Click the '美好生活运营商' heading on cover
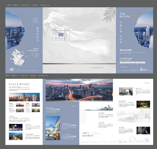Image resolution: width=157 pixels, height=149 pixels. [x=126, y=50]
